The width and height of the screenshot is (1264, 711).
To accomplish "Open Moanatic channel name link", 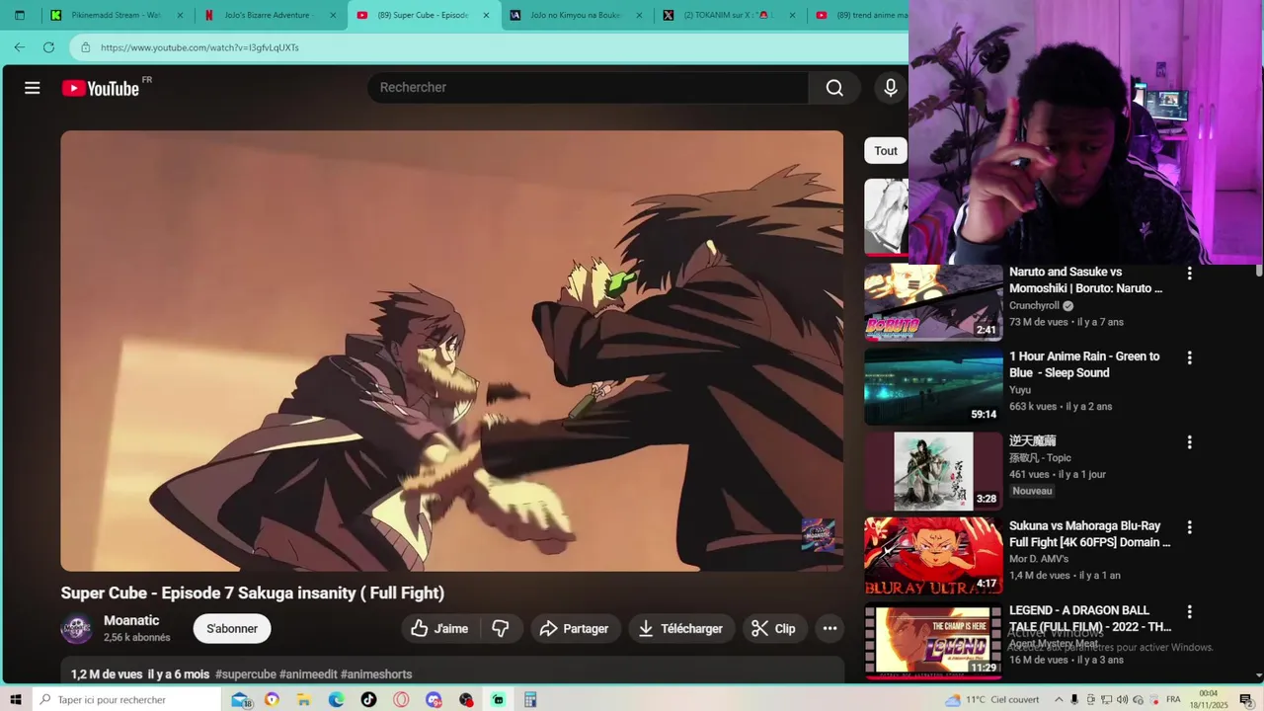I will pyautogui.click(x=131, y=621).
